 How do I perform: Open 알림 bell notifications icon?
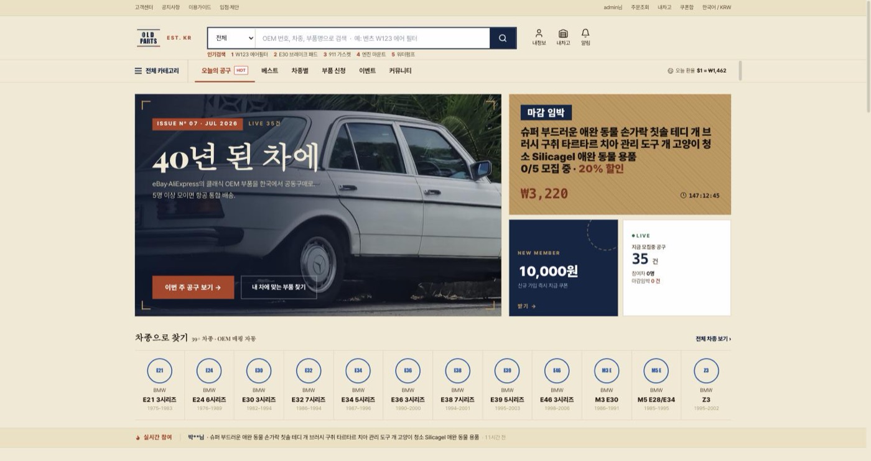585,37
